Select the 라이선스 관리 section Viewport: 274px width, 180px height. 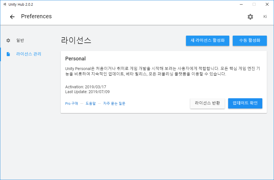pyautogui.click(x=29, y=54)
